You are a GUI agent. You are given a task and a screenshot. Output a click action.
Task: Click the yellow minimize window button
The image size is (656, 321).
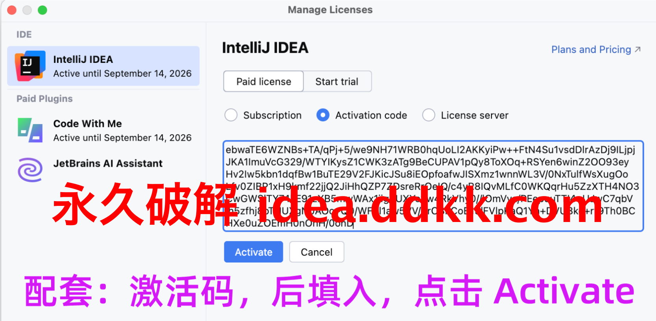click(x=27, y=10)
